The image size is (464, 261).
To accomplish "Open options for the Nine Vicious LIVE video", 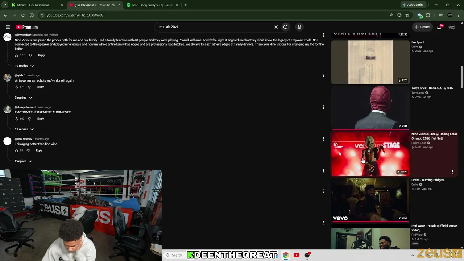I will [452, 172].
